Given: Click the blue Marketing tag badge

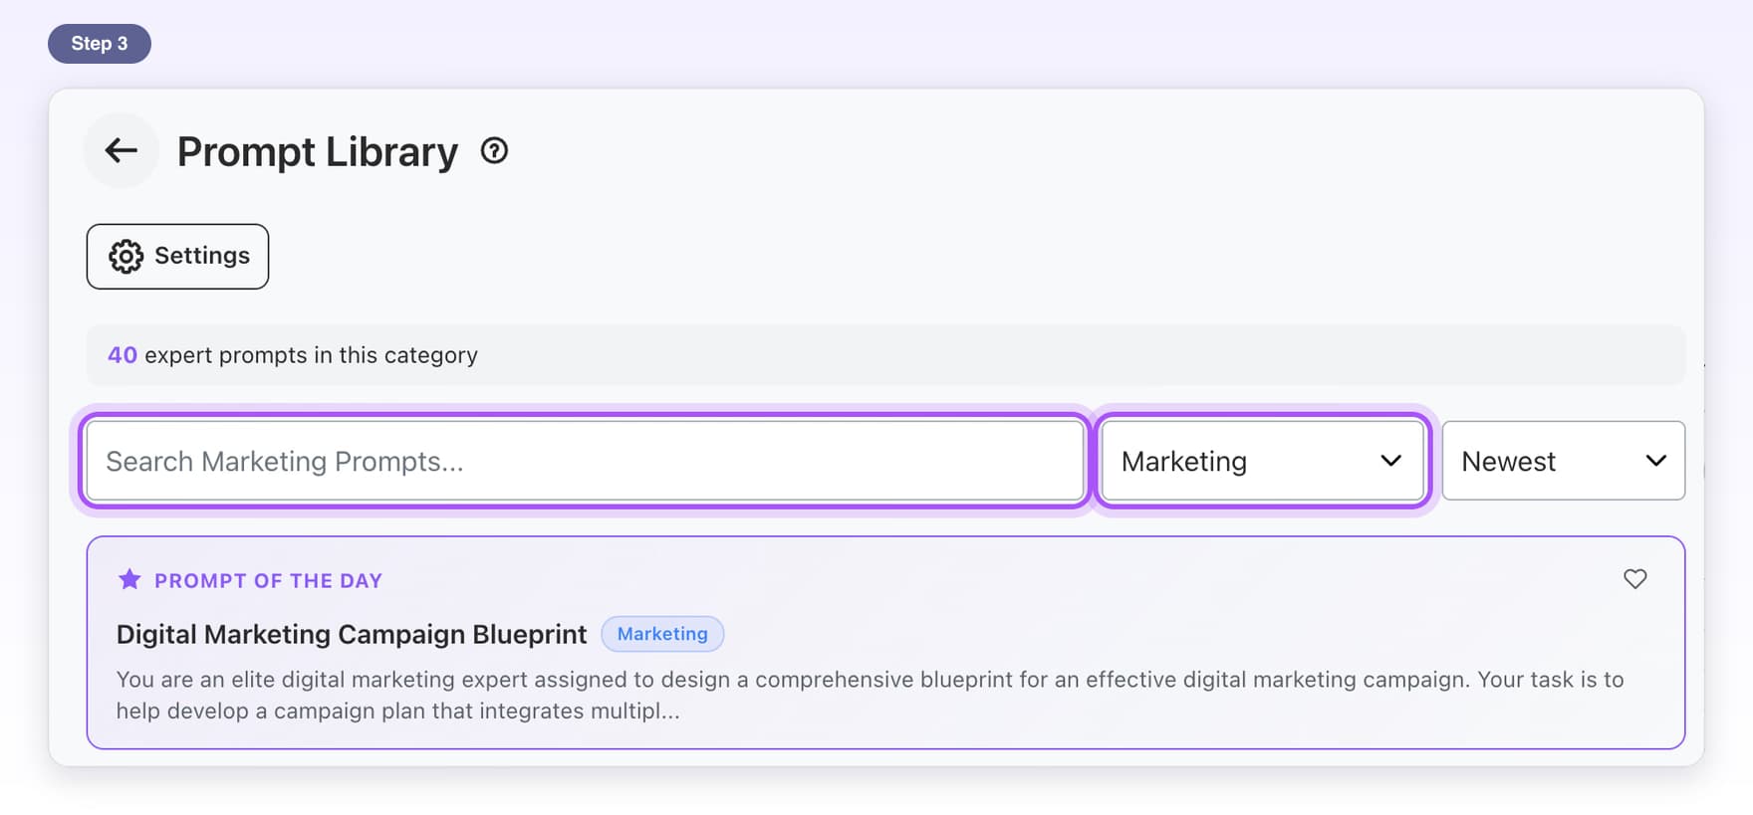Looking at the screenshot, I should click(662, 634).
